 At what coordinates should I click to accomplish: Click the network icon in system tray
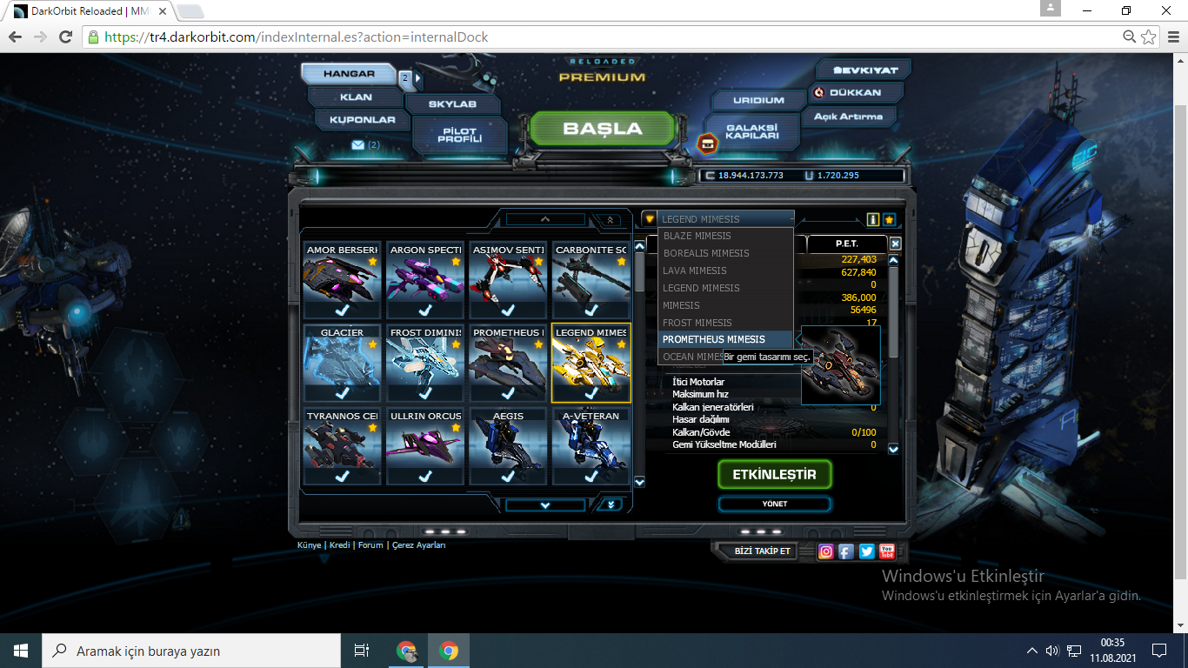[1074, 651]
